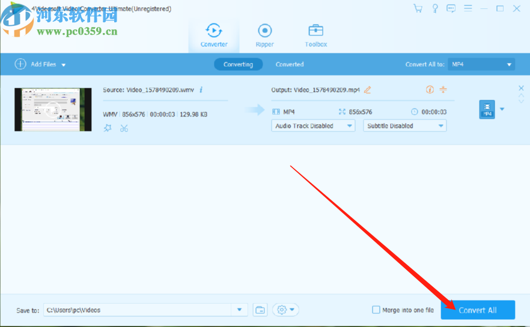530x327 pixels.
Task: Remove the video item with X
Action: pos(521,88)
